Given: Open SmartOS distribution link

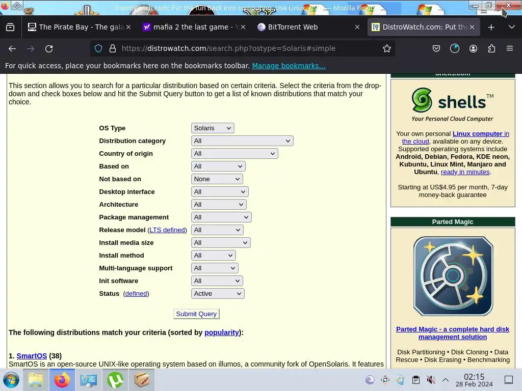Looking at the screenshot, I should [x=32, y=356].
